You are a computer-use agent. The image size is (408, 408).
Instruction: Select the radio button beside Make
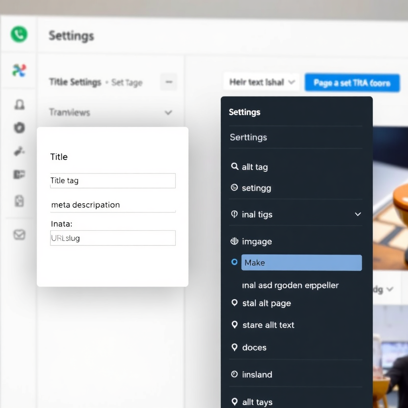tap(234, 262)
